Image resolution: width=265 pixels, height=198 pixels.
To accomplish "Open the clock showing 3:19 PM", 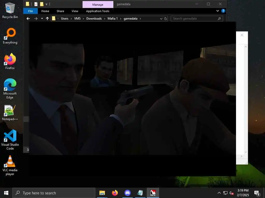I will click(x=243, y=193).
